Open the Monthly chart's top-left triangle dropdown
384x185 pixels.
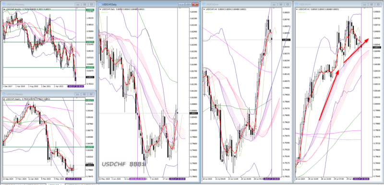4,9
